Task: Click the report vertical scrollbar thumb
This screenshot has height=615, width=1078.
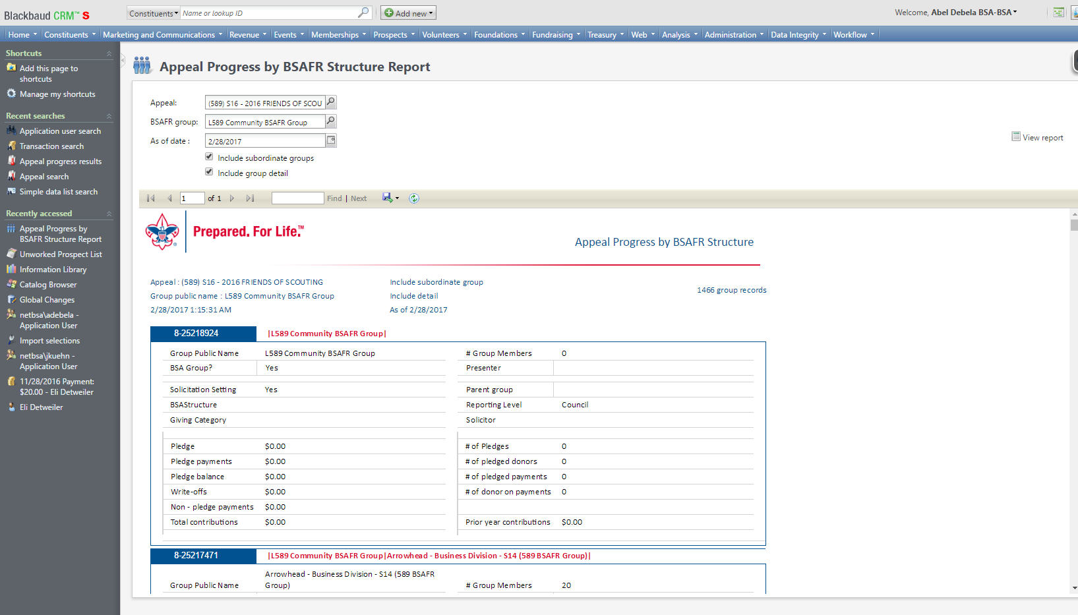Action: click(1074, 225)
